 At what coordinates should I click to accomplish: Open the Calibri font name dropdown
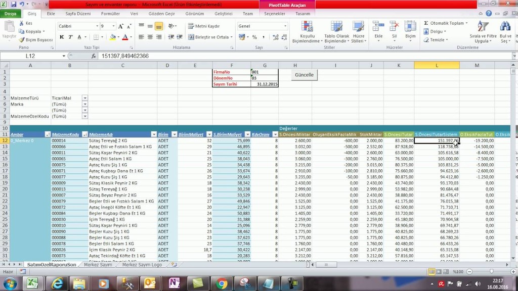97,26
